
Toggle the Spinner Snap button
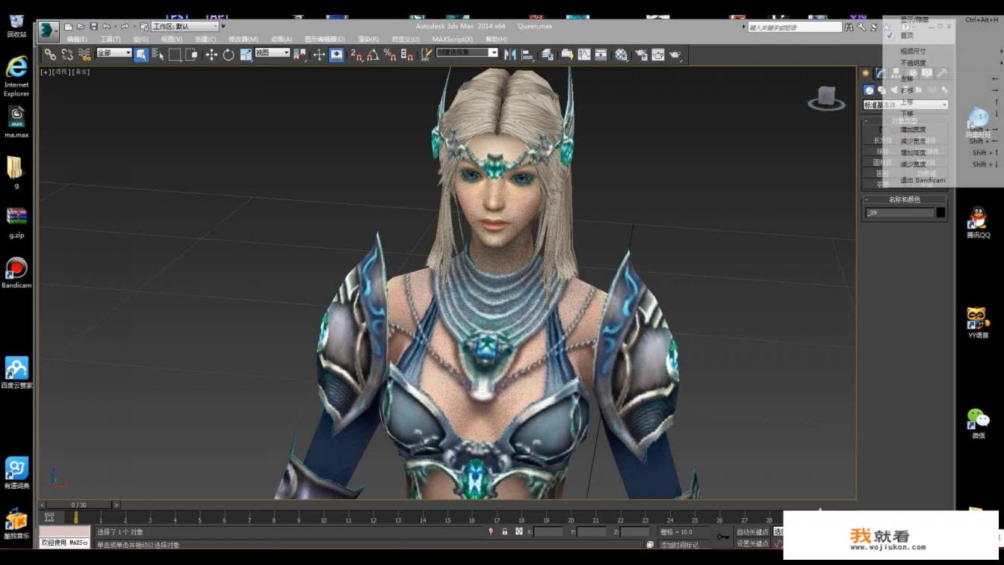click(x=406, y=54)
